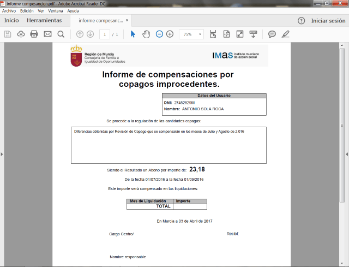Click the scrollbar up arrow

pyautogui.click(x=342, y=45)
